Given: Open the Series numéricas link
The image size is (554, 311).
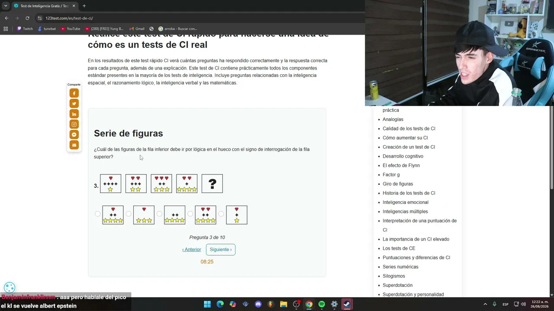Looking at the screenshot, I should 400,267.
